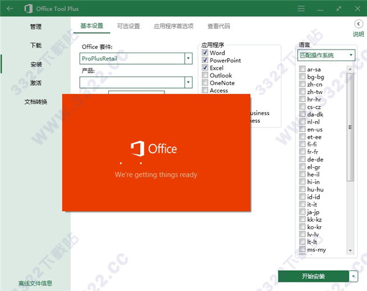Switch to the 基本设置 tab
Viewport: 367px width, 291px height.
[92, 26]
